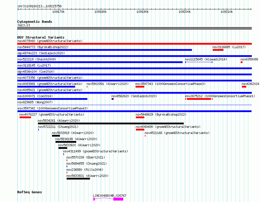Viewport: 260px width, 202px height.
Task: Open the esv3597342 1000Genomes Phase3 label
Action: coord(53,108)
